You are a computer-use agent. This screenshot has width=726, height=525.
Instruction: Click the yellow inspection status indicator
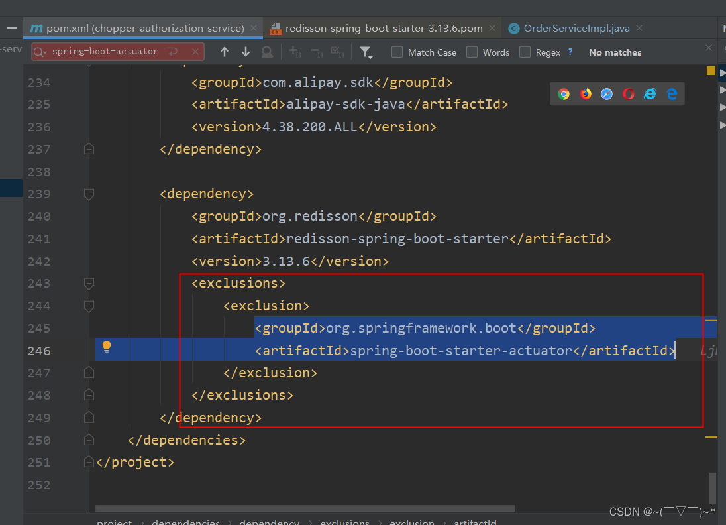[x=711, y=70]
